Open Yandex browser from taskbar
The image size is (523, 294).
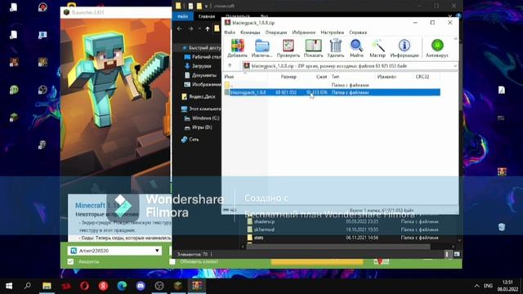(x=103, y=286)
